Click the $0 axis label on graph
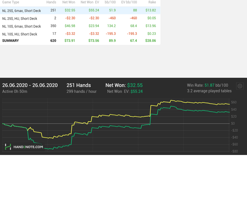The width and height of the screenshot is (247, 211). point(233,123)
